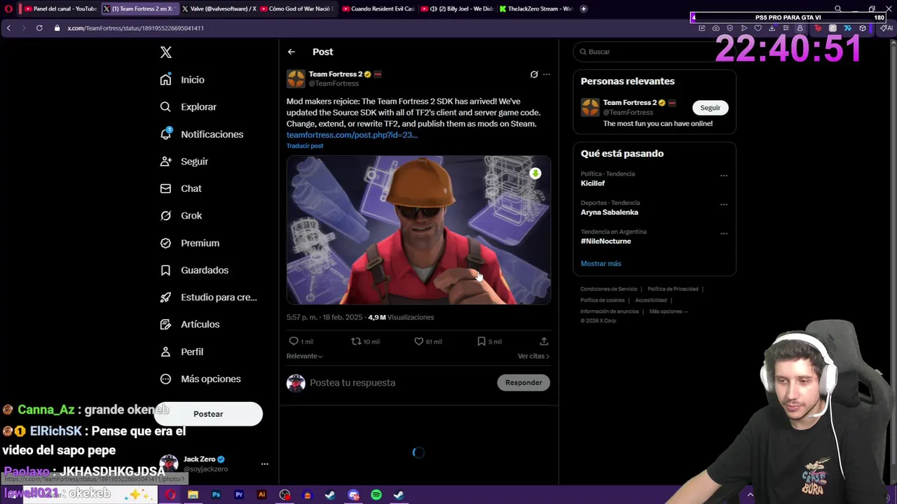897x504 pixels.
Task: Go back with Post arrow
Action: click(292, 52)
